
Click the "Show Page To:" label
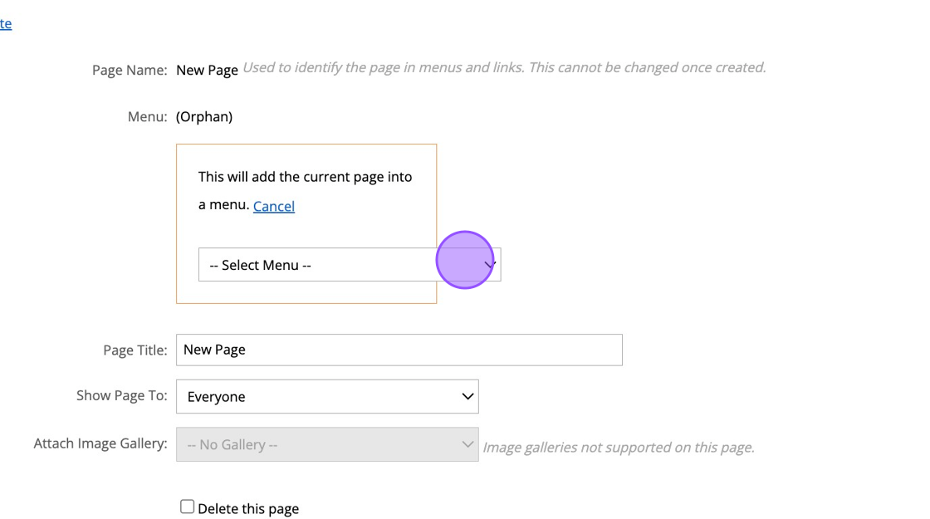coord(121,395)
